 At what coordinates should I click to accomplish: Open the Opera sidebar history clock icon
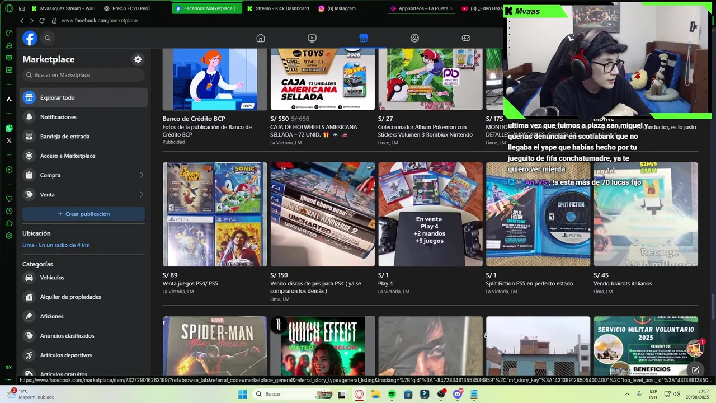pyautogui.click(x=9, y=211)
